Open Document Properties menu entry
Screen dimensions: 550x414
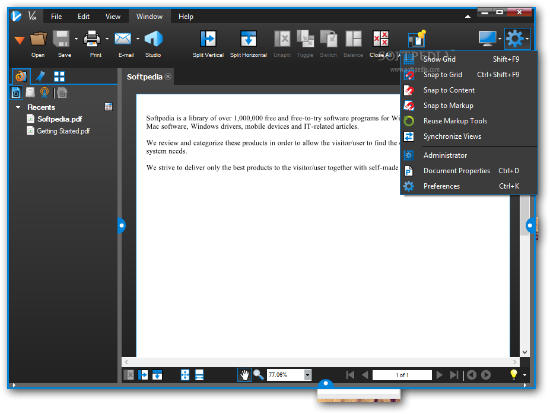pos(469,171)
